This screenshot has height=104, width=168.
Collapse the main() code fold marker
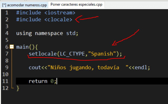(12, 47)
